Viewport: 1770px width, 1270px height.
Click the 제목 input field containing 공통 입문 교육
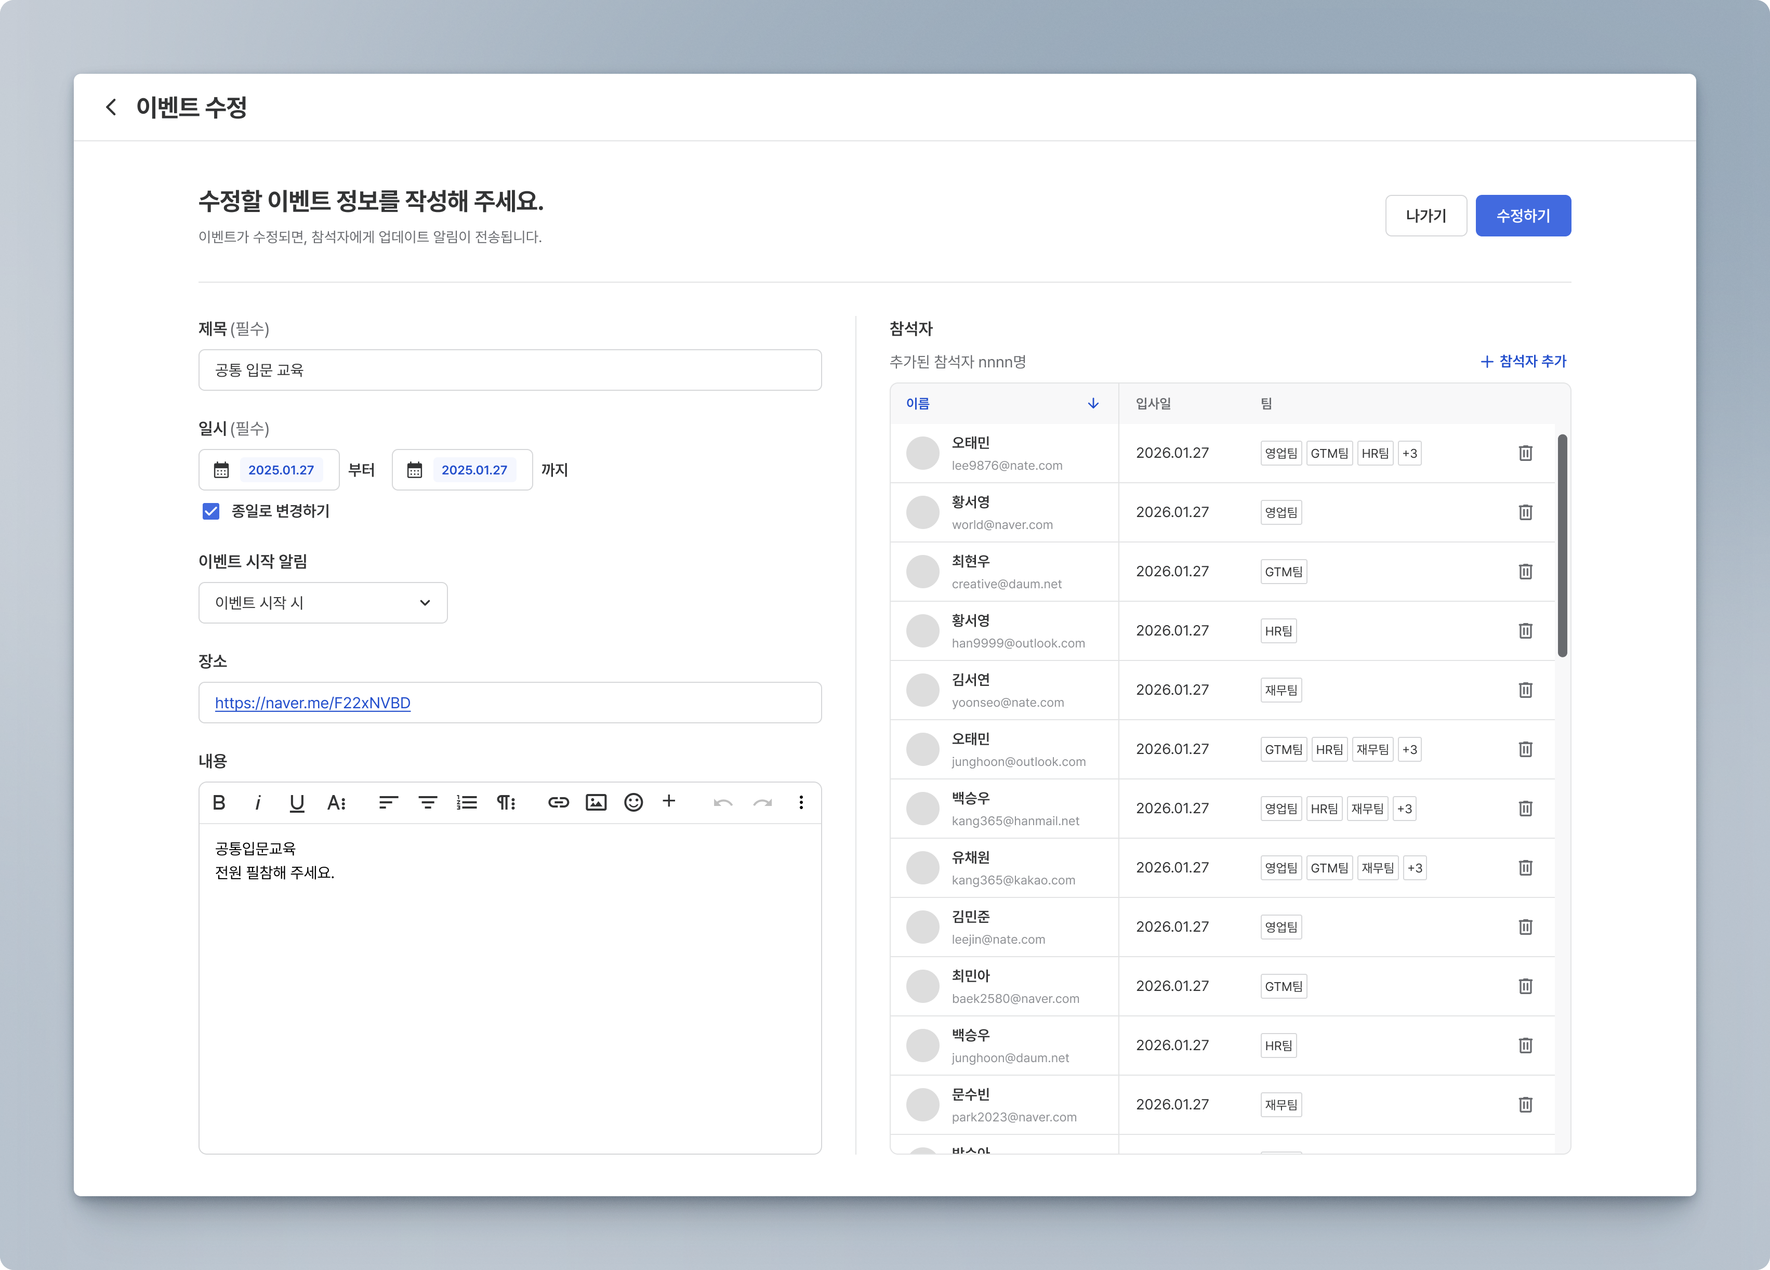point(510,370)
